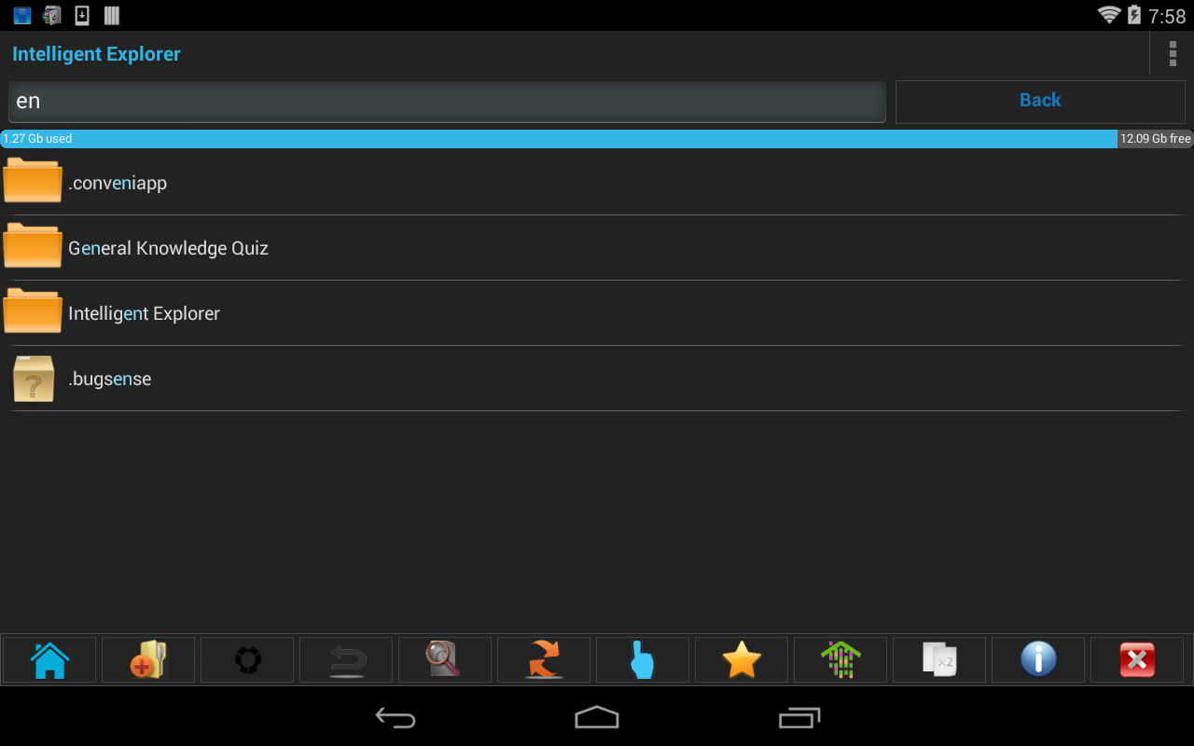This screenshot has width=1194, height=746.
Task: Open the search magnifier tool icon
Action: click(x=445, y=660)
